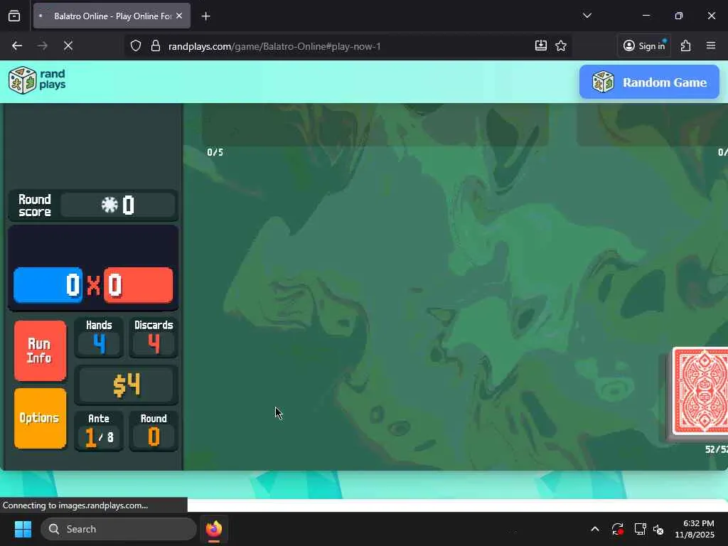Click the Ante 1/8 indicator
Screen dimensions: 728x546
[x=99, y=432]
